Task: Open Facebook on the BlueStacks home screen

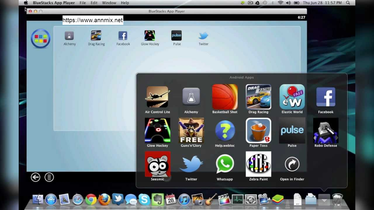Action: tap(123, 36)
